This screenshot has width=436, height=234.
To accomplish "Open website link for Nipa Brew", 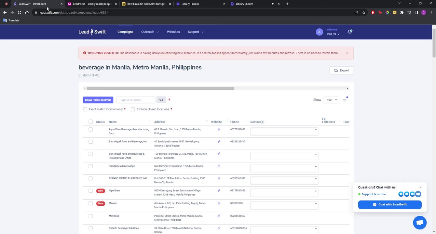I will click(x=219, y=190).
